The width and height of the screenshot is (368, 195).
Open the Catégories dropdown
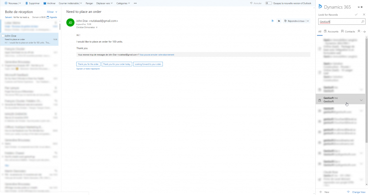pyautogui.click(x=123, y=3)
